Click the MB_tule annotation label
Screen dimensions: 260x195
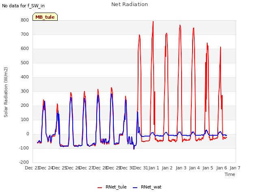point(45,17)
